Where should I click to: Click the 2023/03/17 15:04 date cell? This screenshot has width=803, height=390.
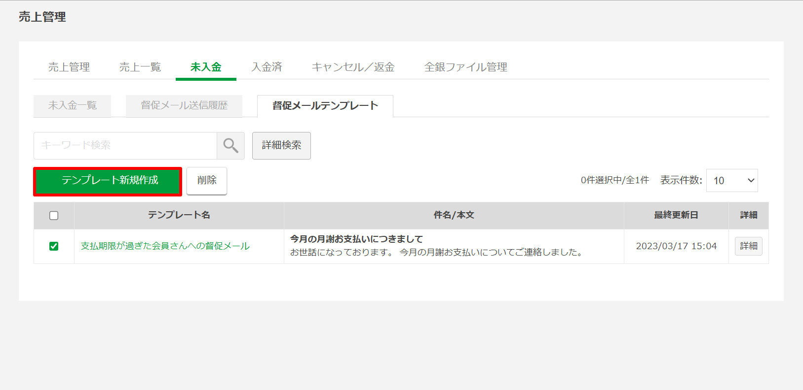676,246
